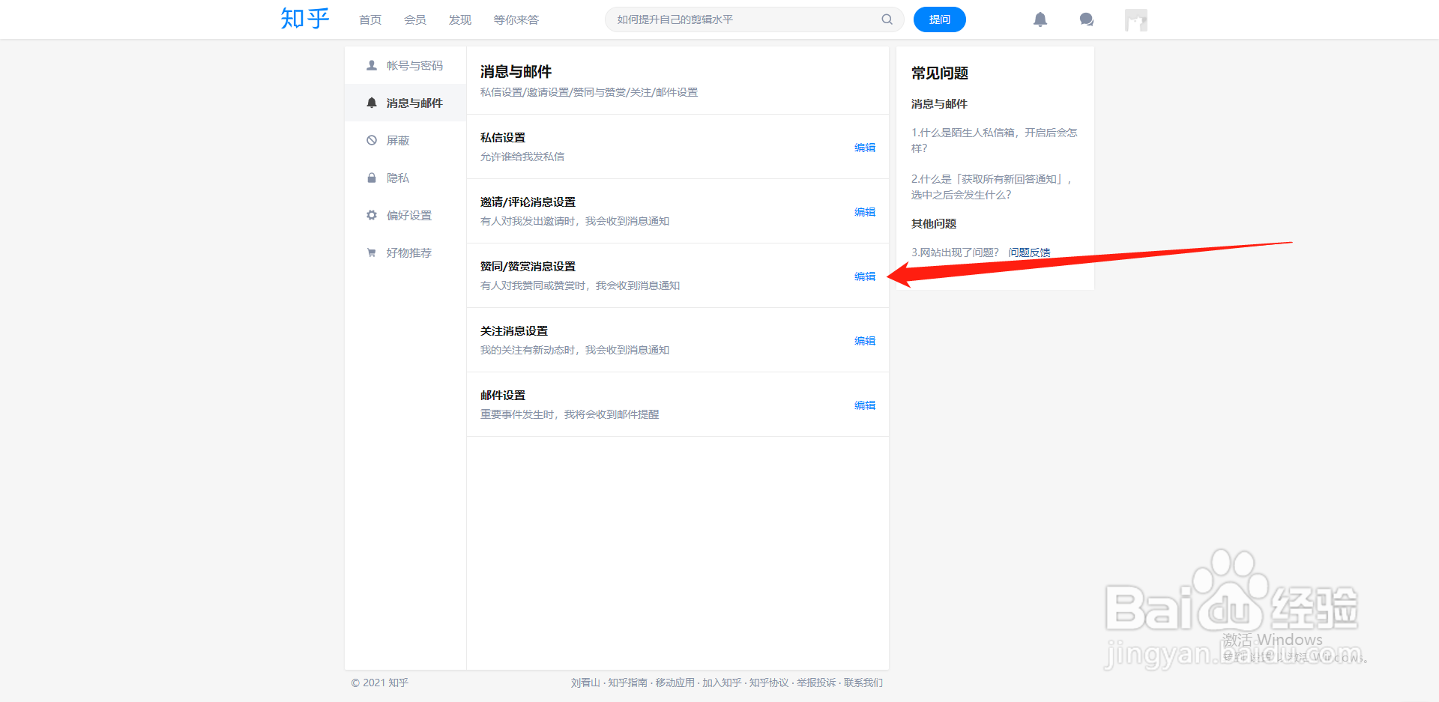
Task: Click the cart icon beside 好物推荐
Action: pos(371,252)
